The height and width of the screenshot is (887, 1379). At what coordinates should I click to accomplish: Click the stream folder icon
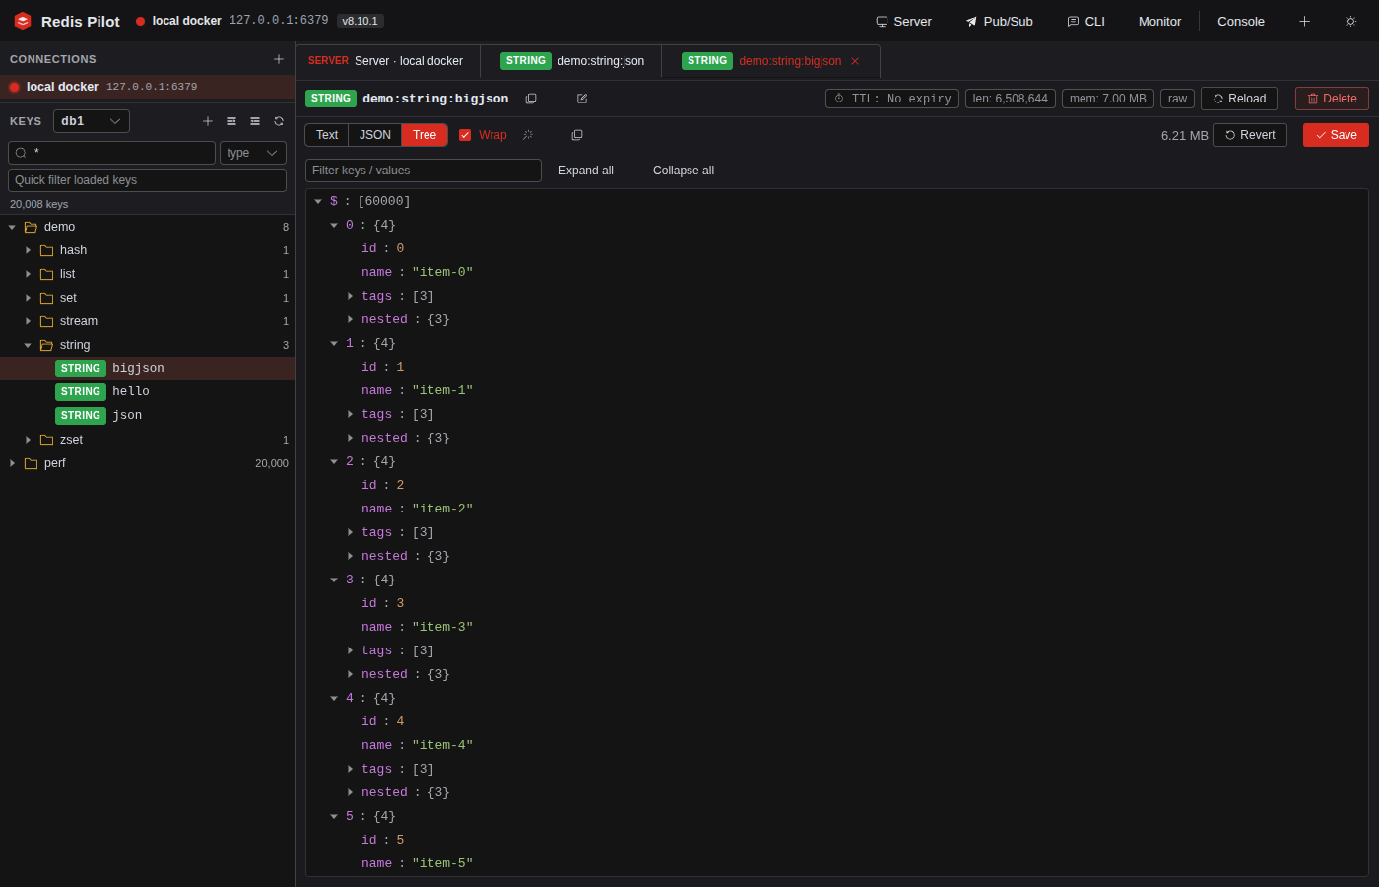(46, 321)
